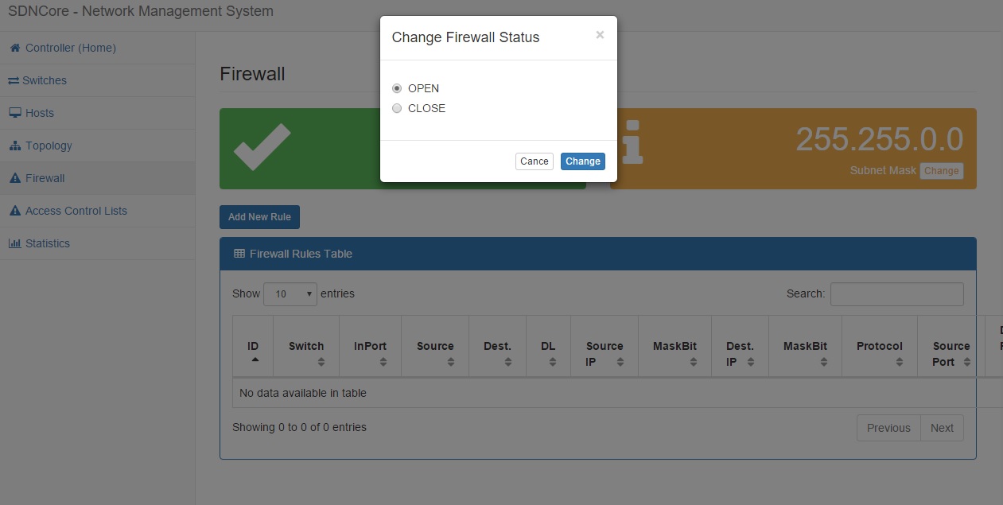This screenshot has width=1003, height=505.
Task: Click the home icon next to Controller
Action: [14, 48]
